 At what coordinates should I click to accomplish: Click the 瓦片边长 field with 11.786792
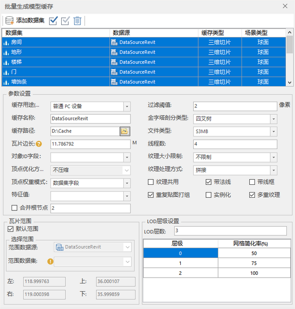[x=90, y=144]
